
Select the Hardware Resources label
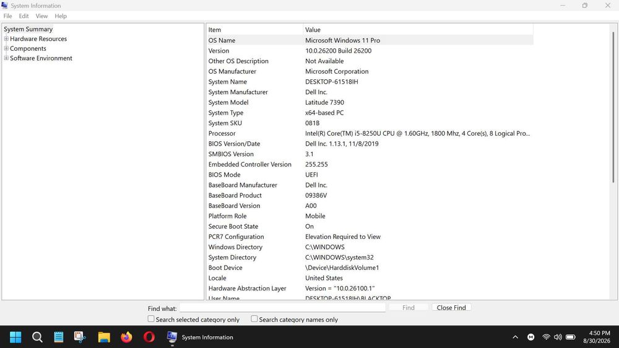click(38, 39)
